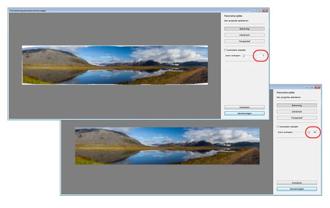Click Grens verdraaien value field showing 0
The height and width of the screenshot is (208, 330).
tap(262, 55)
